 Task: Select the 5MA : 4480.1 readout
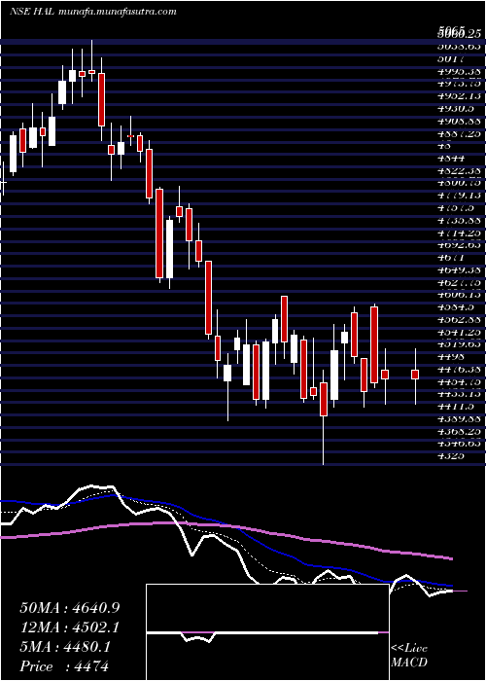coord(65,647)
